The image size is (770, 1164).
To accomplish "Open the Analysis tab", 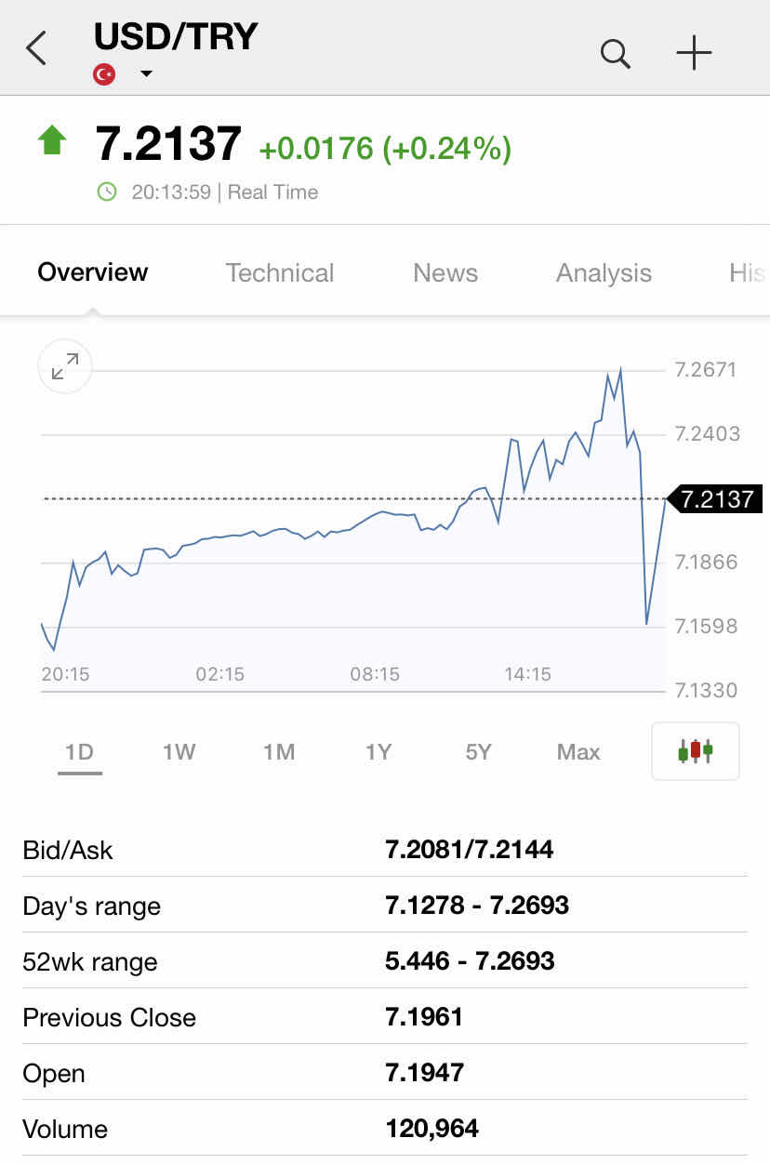I will 604,272.
